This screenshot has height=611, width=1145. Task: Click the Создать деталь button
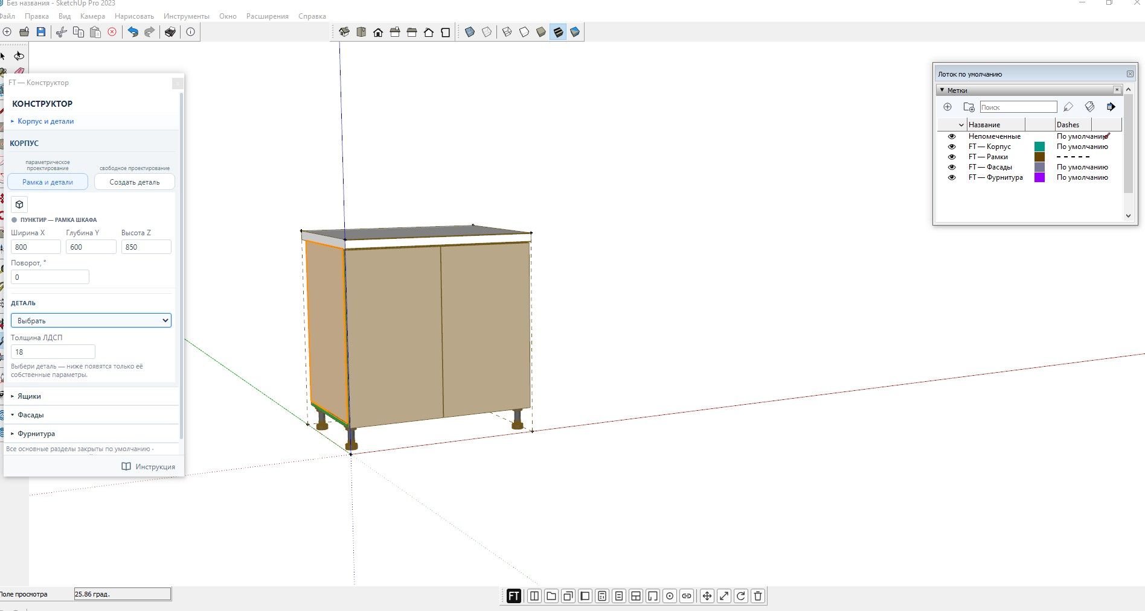pos(135,182)
